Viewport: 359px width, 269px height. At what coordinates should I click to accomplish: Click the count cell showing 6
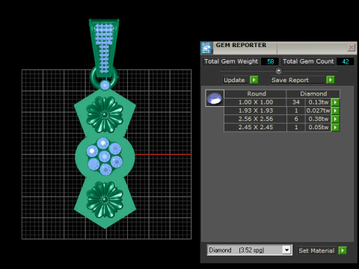(x=296, y=119)
